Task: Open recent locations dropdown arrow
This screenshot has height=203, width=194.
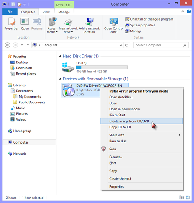Action: (22, 45)
